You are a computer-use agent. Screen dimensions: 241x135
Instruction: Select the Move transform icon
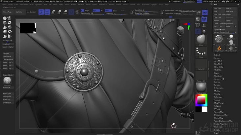click(x=53, y=12)
